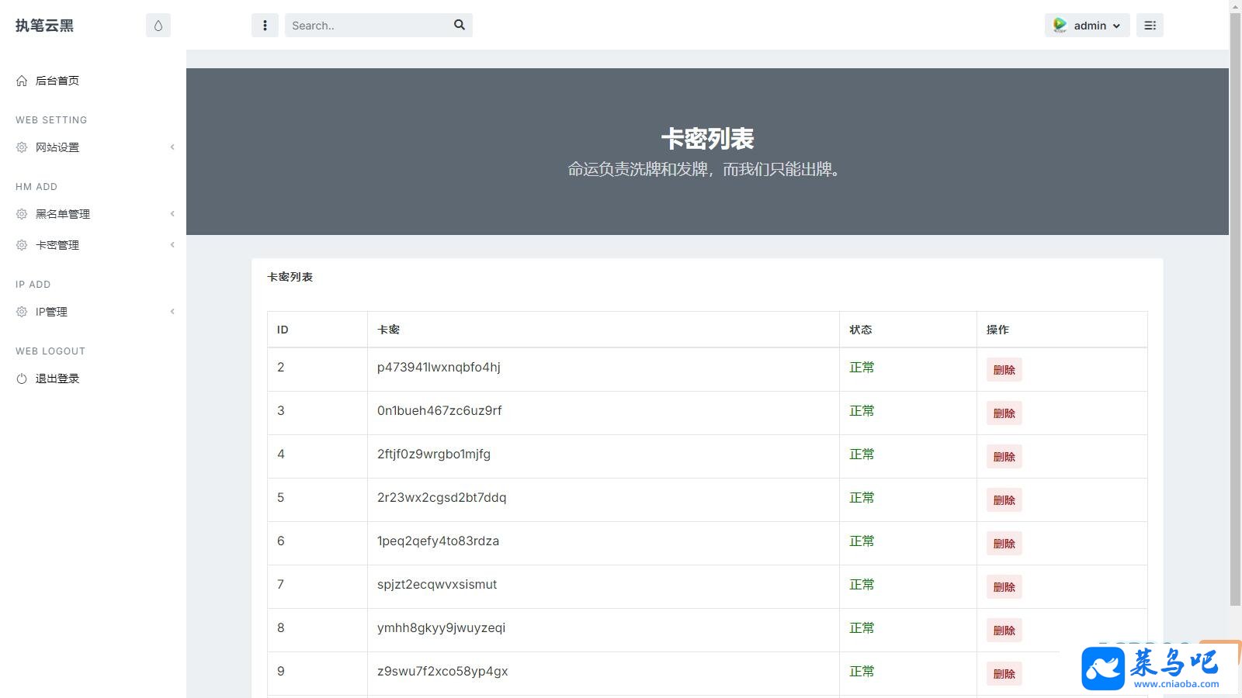
Task: Delete card key 1peq2qefy4to83rdza
Action: click(1004, 544)
